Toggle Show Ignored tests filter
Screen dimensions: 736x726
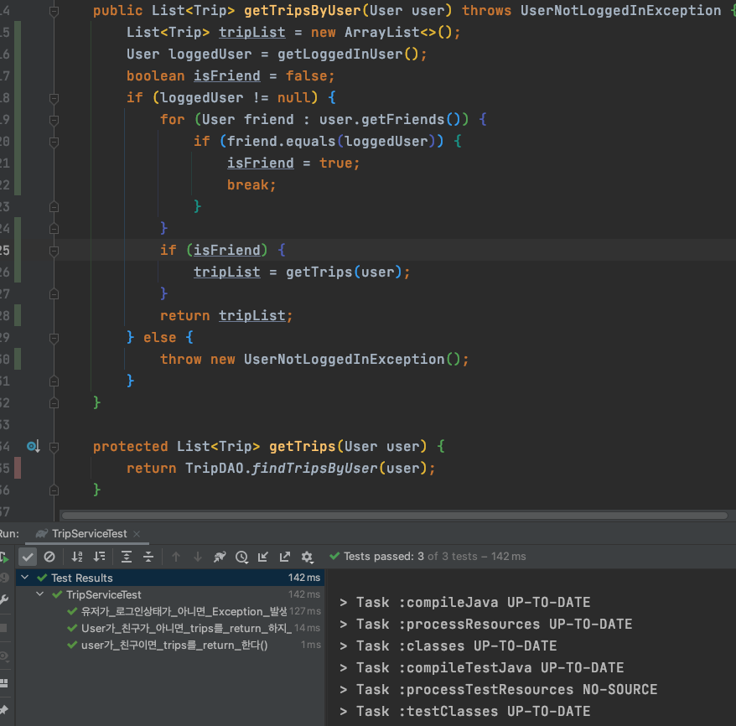tap(49, 557)
